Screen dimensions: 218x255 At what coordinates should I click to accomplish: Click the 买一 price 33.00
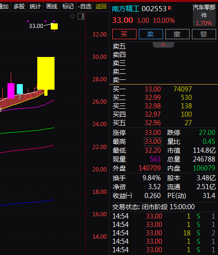click(x=153, y=89)
